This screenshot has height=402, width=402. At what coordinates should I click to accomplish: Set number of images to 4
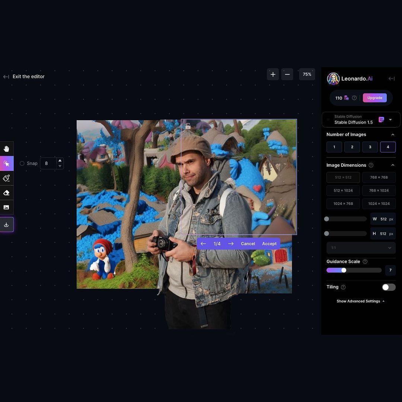coord(387,147)
